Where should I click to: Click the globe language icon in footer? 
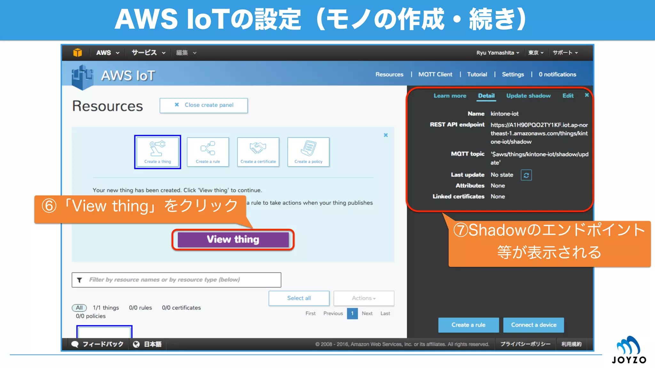coord(136,344)
